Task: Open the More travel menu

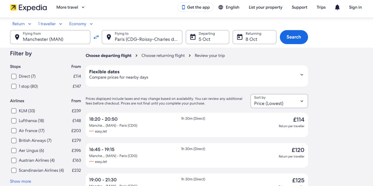Action: 71,7
